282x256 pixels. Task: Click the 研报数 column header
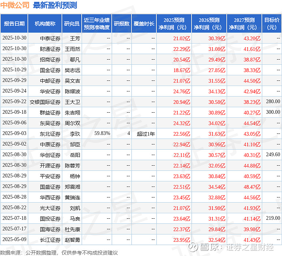[122, 23]
